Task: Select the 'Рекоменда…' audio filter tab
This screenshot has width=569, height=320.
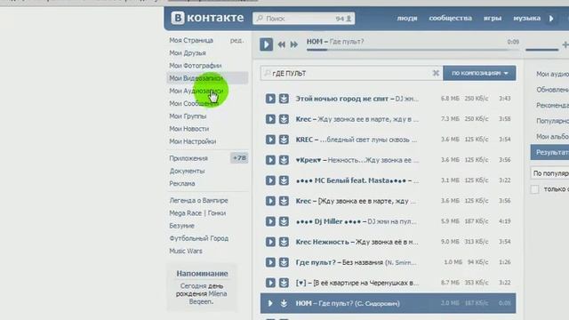Action: pyautogui.click(x=552, y=105)
